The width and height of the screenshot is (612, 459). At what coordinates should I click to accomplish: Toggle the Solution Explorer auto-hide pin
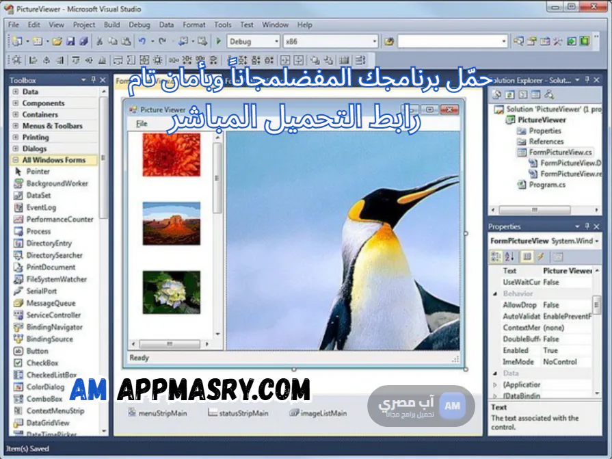587,79
